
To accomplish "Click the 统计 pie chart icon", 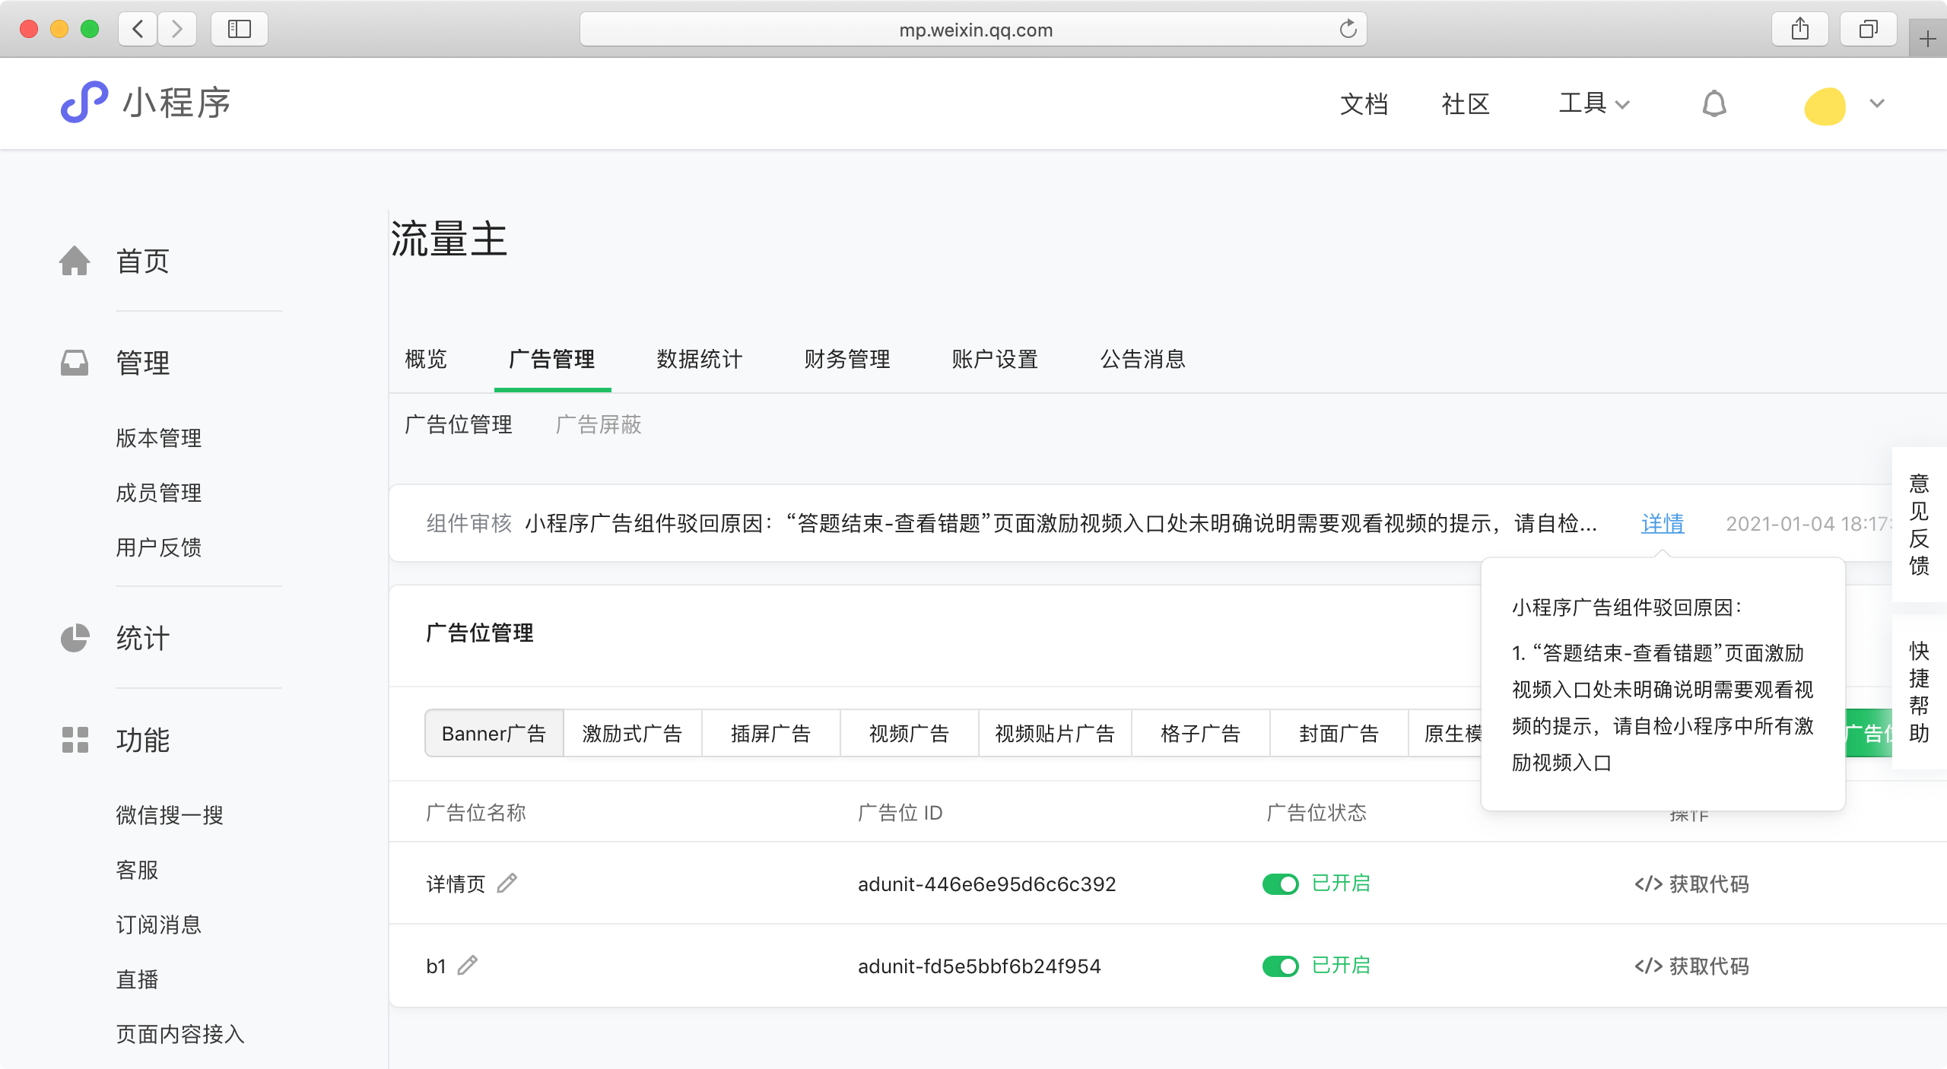I will [x=75, y=638].
